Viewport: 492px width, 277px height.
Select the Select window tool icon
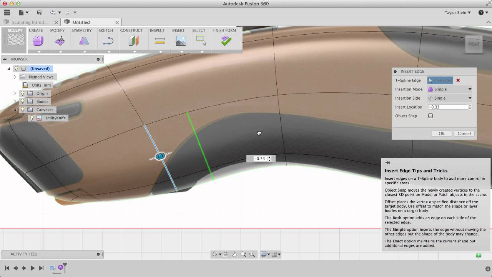[x=201, y=40]
